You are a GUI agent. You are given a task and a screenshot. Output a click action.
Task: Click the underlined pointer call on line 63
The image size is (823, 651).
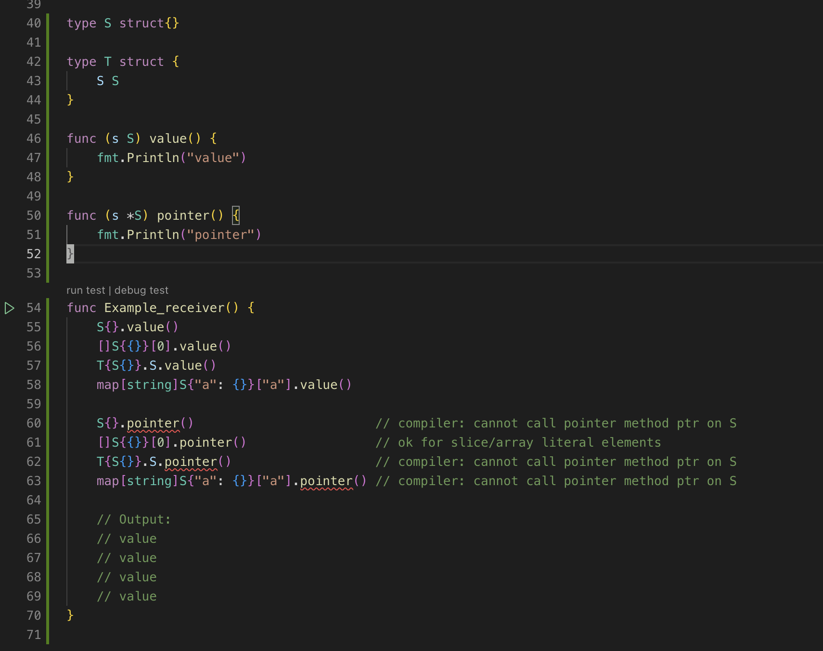pos(326,481)
